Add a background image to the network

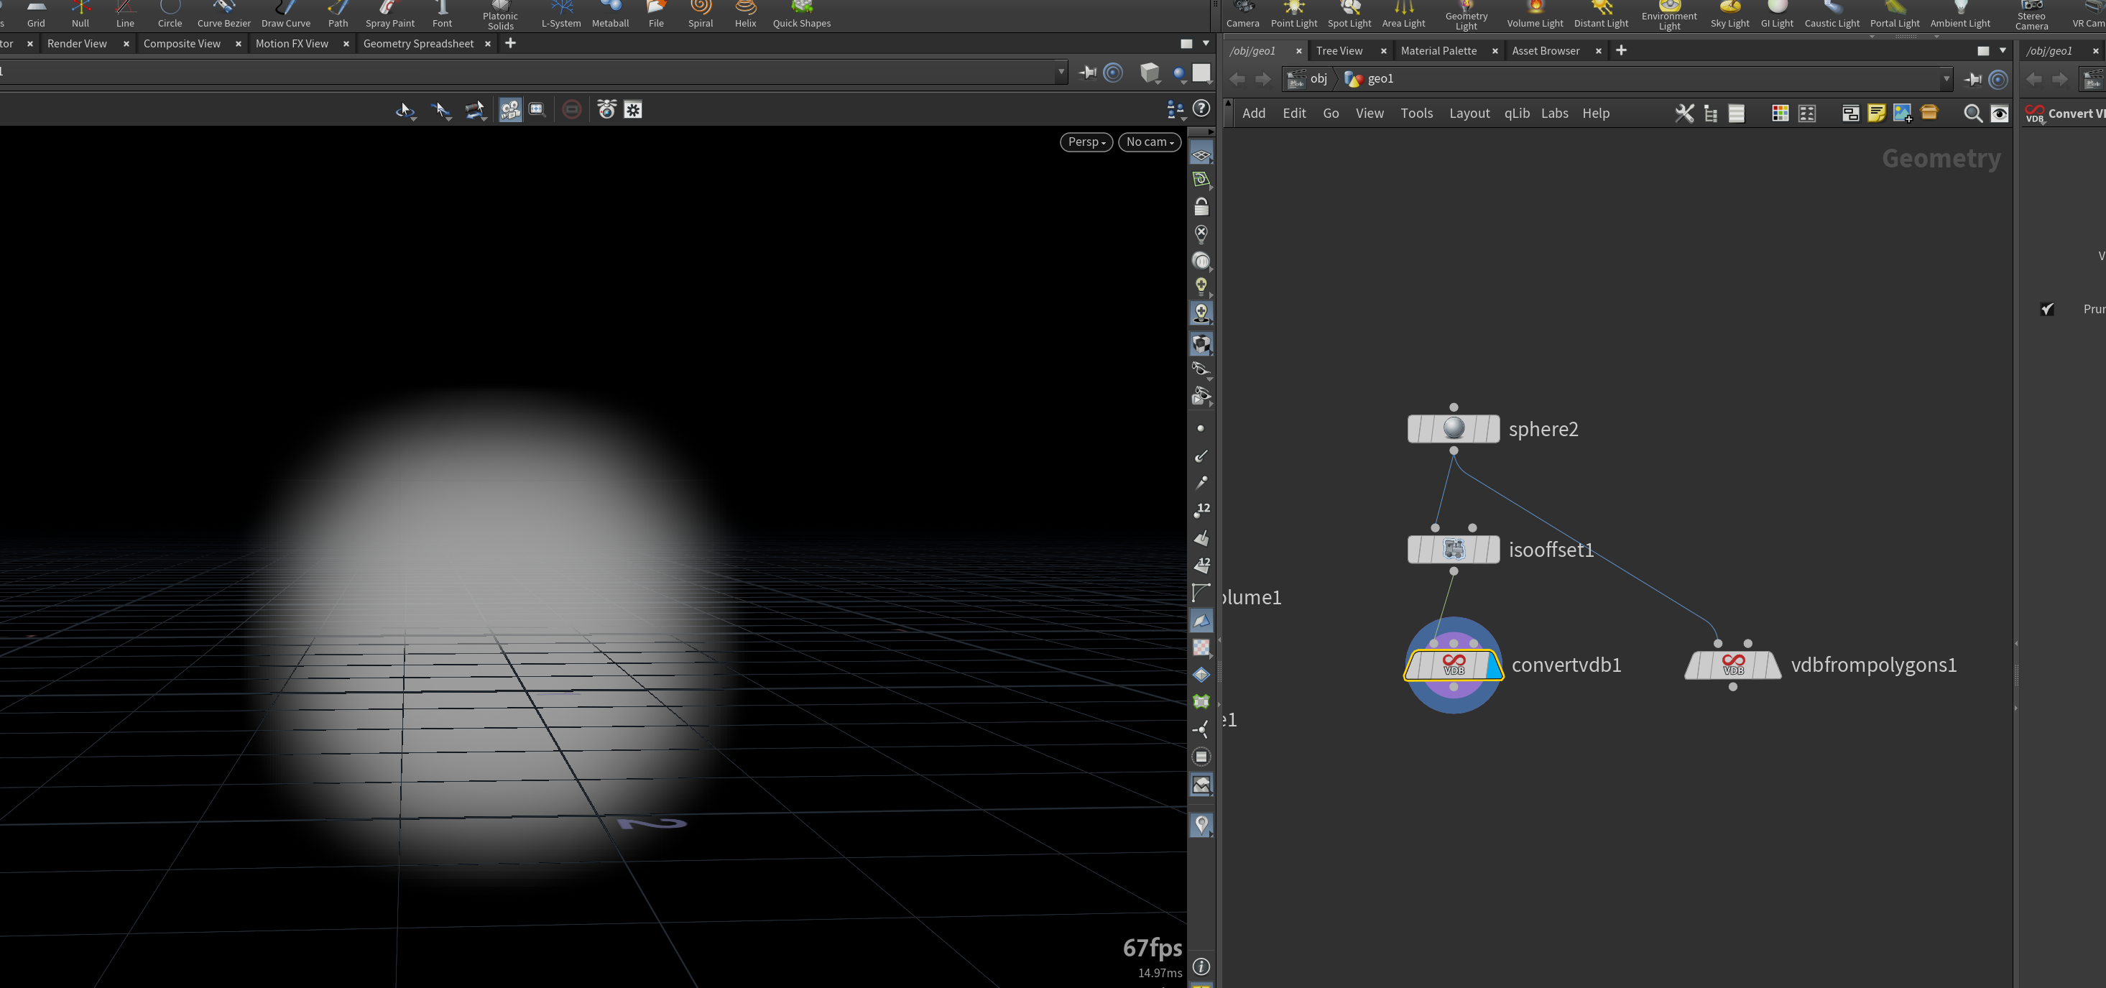tap(1903, 114)
